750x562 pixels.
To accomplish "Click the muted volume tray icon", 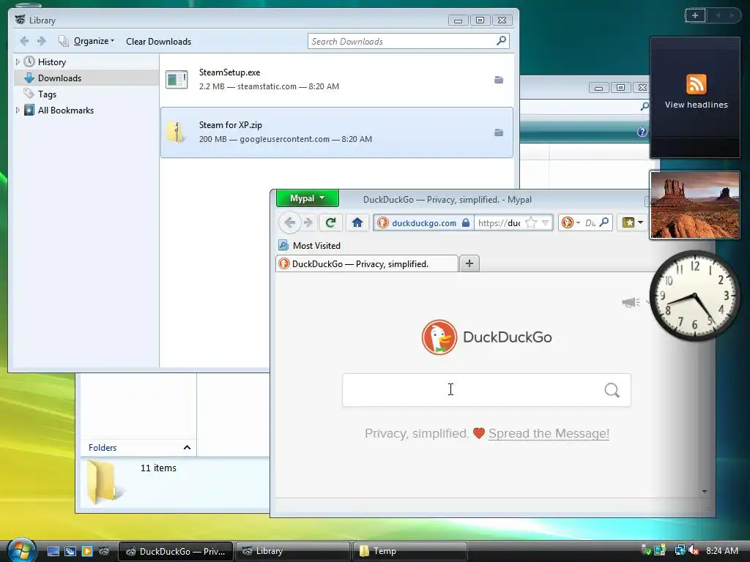I will (x=694, y=550).
